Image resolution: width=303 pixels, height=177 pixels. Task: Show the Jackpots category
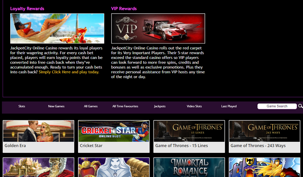tap(159, 106)
